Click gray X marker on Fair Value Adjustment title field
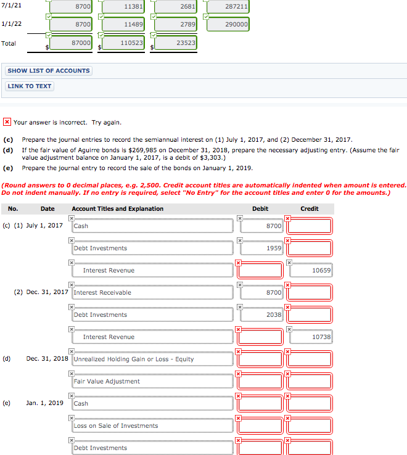The width and height of the screenshot is (407, 455). (72, 374)
